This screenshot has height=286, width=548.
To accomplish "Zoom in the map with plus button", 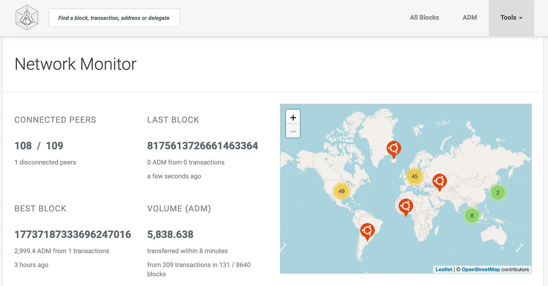I will tap(293, 117).
